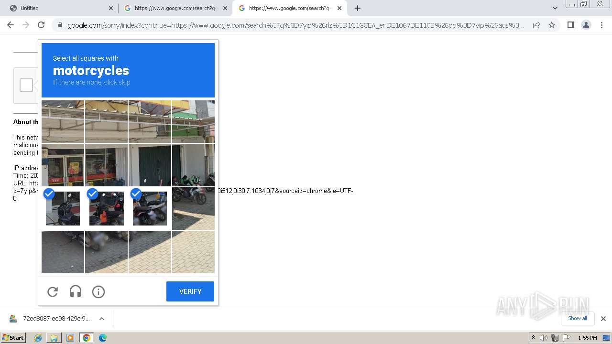Bookmark this page with star icon
The height and width of the screenshot is (344, 612).
[x=552, y=25]
